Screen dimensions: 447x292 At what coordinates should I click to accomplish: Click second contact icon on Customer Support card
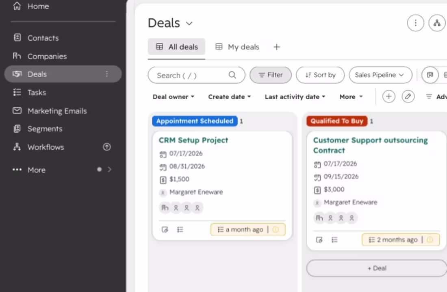pos(341,218)
